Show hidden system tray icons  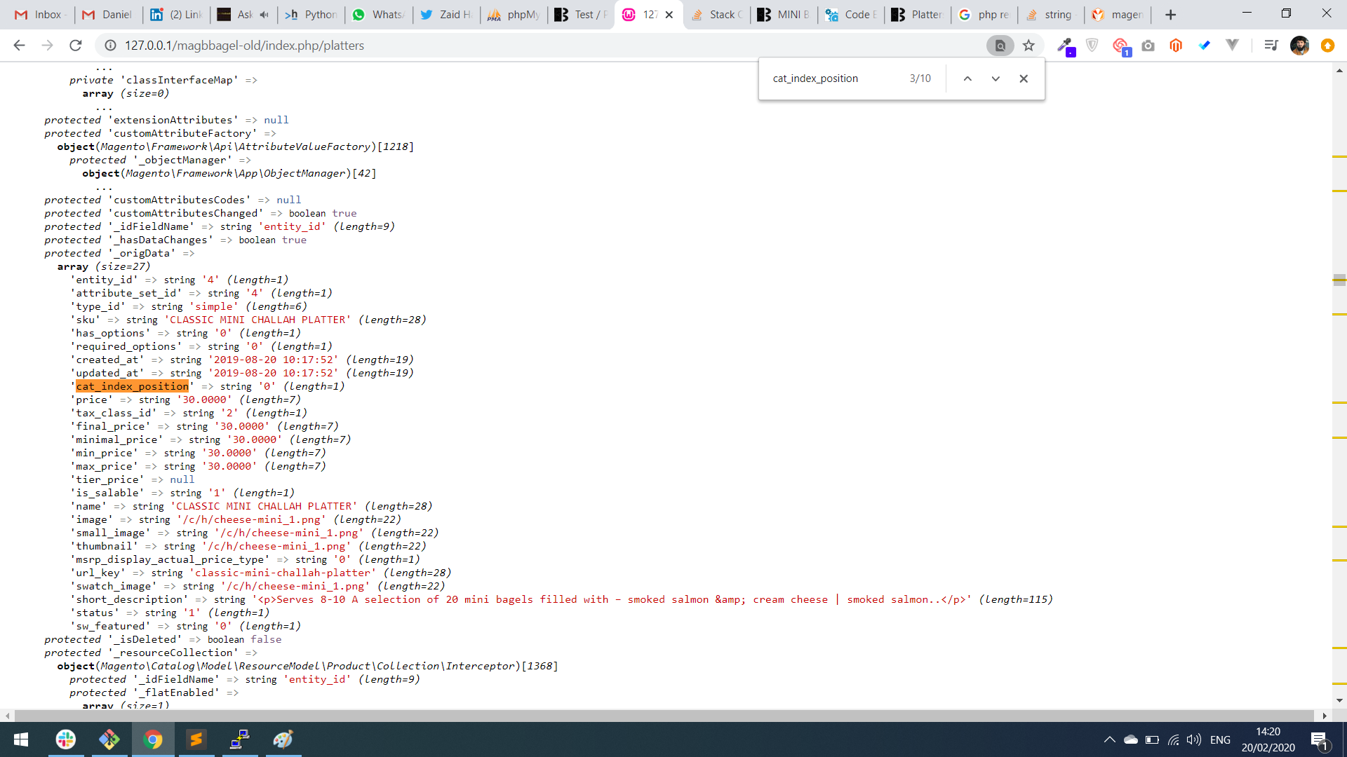click(1109, 739)
